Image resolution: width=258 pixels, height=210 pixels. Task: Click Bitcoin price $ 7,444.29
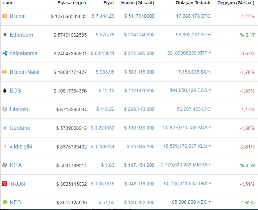[103, 16]
